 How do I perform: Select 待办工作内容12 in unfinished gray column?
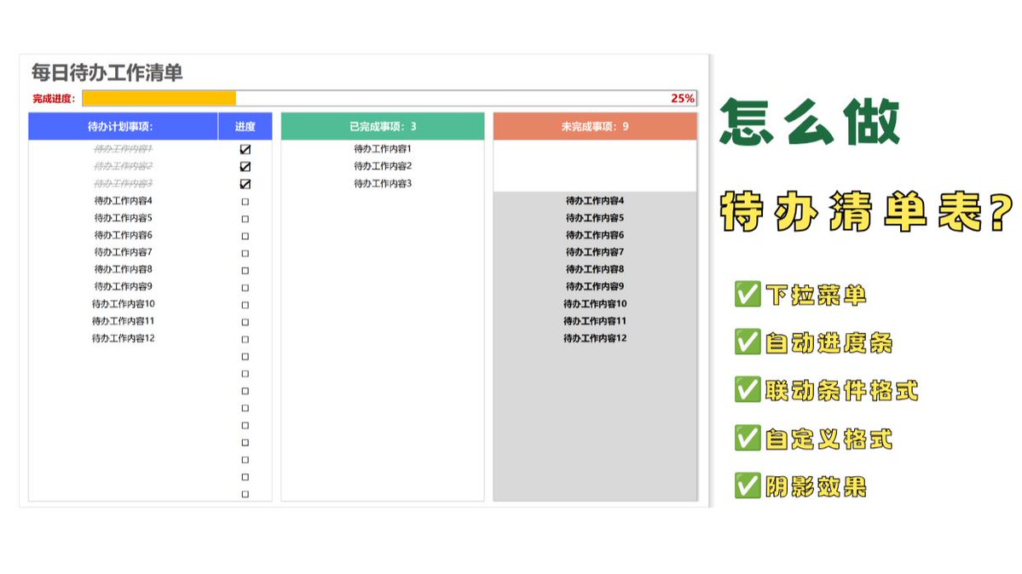point(595,338)
